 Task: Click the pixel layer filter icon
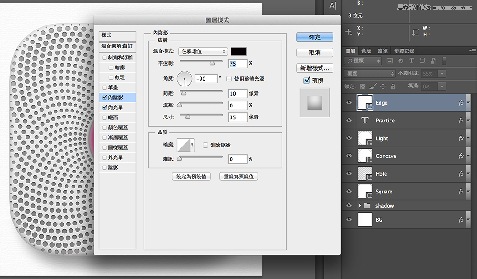coord(390,61)
